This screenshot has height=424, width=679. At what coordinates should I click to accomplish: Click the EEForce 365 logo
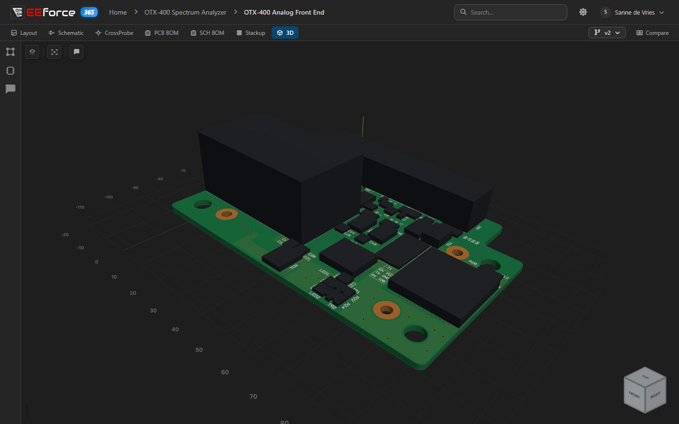point(54,12)
